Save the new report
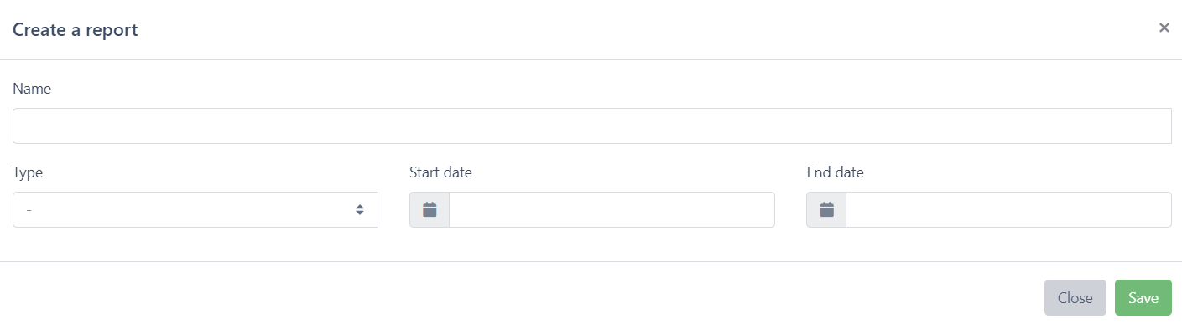The width and height of the screenshot is (1182, 329). coord(1143,298)
